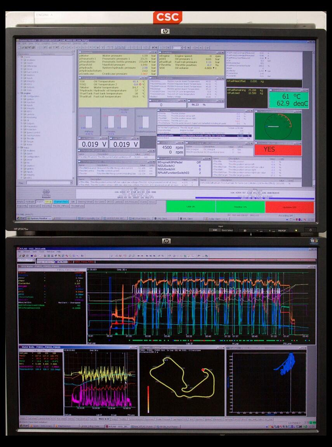
Task: Select the Test Functions tree folder
Action: [x=33, y=135]
